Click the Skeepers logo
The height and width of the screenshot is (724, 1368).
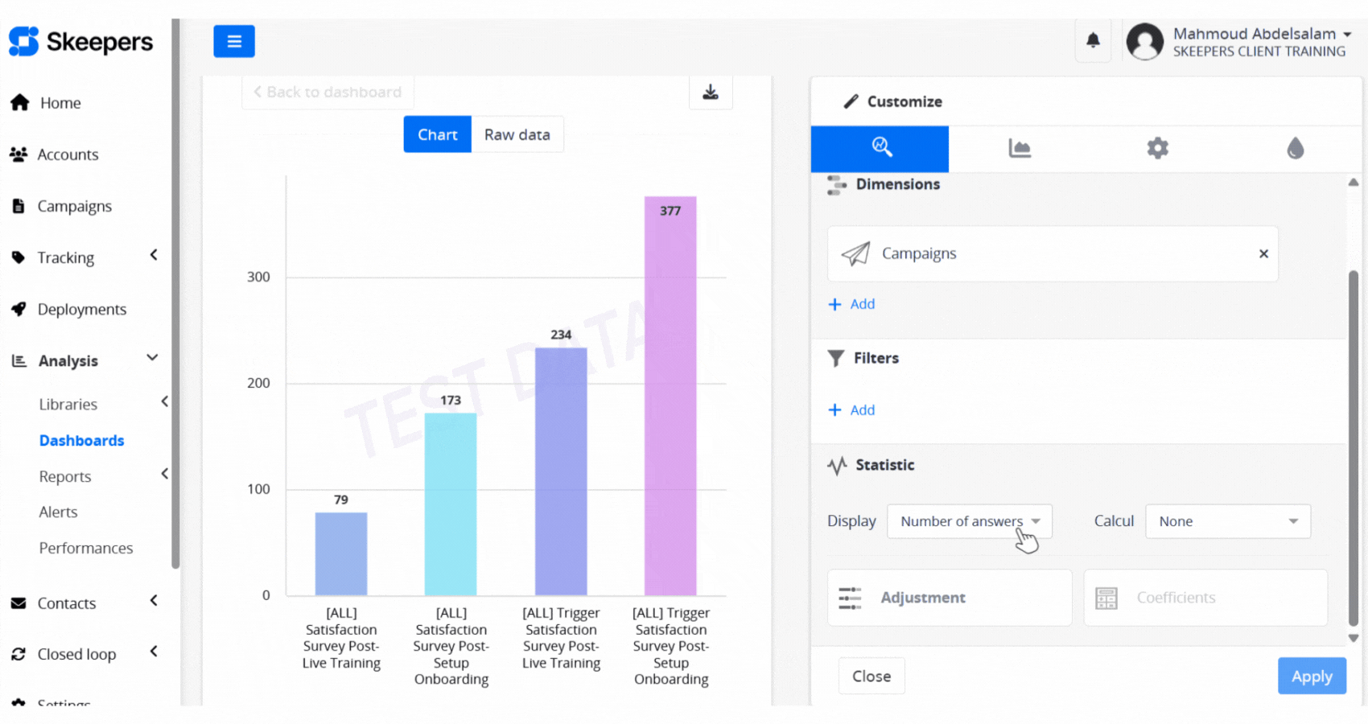(x=80, y=41)
